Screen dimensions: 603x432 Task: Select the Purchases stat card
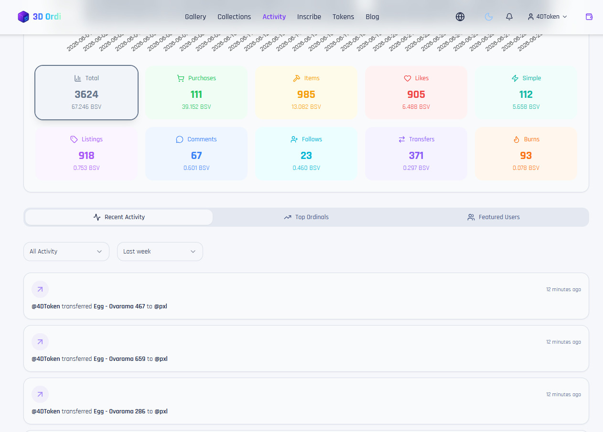coord(196,93)
